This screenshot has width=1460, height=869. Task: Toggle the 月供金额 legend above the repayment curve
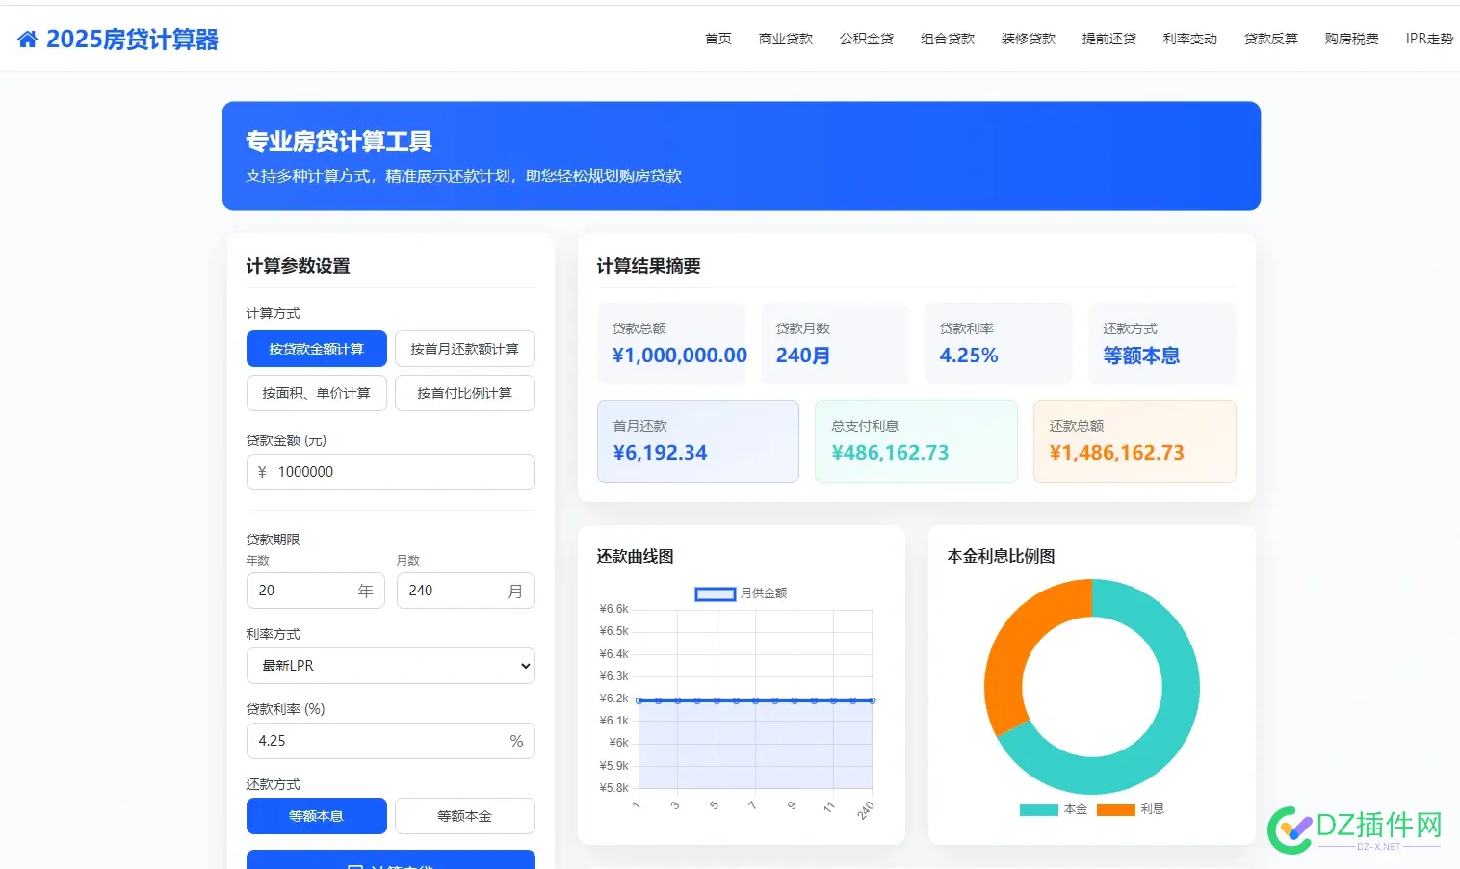[742, 593]
